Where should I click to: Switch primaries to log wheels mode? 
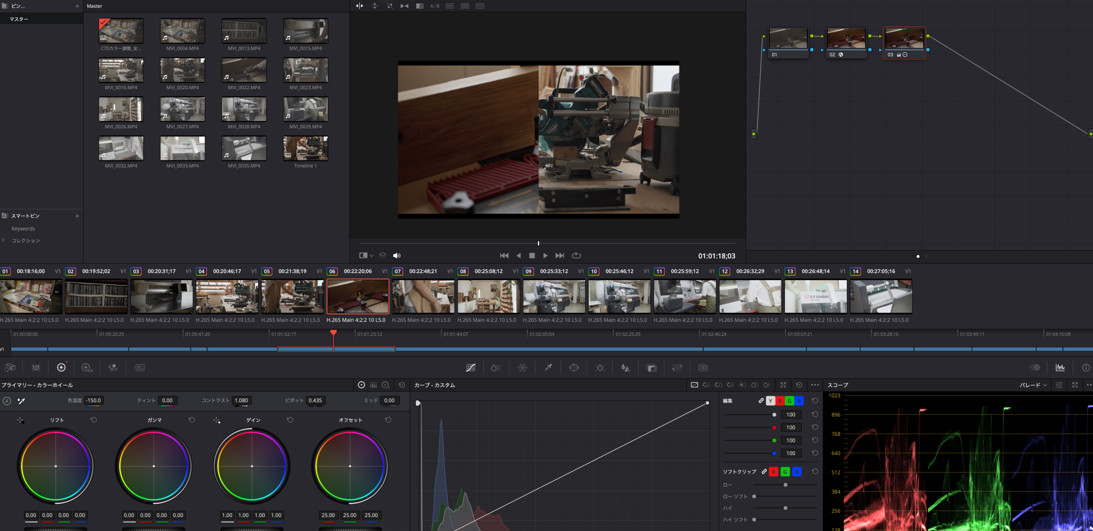(x=386, y=385)
